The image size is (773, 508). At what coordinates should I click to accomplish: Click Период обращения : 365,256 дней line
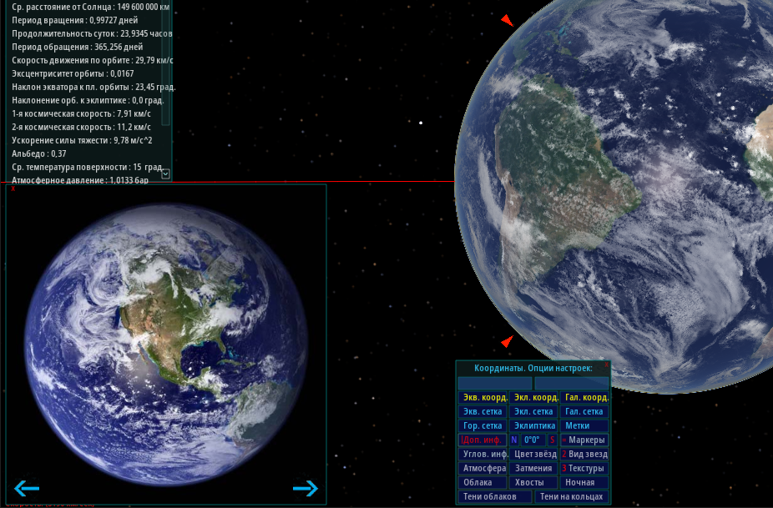pos(77,48)
